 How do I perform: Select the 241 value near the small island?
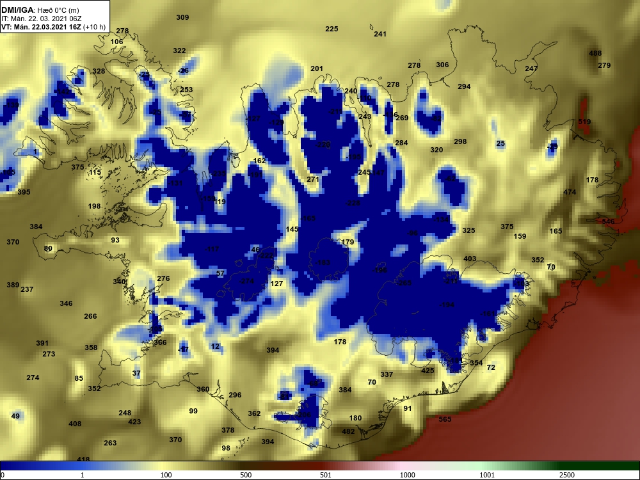(380, 34)
